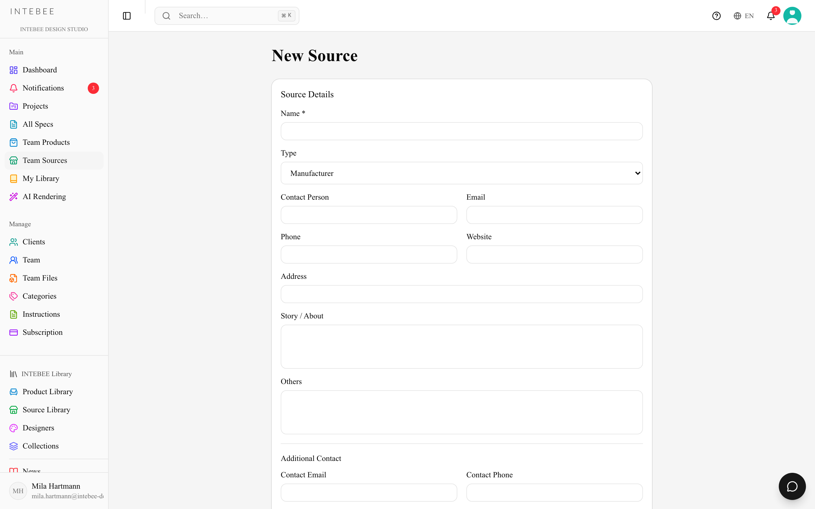
Task: Click the Dashboard grid icon
Action: 14,70
